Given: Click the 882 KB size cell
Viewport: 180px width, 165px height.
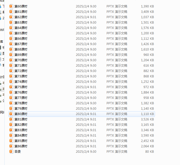Looking at the screenshot, I should tap(149, 71).
